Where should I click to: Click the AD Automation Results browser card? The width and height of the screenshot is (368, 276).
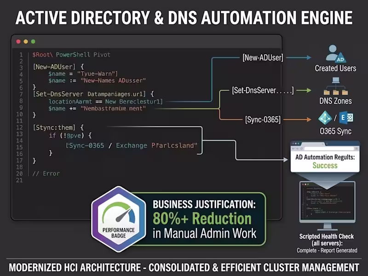325,157
